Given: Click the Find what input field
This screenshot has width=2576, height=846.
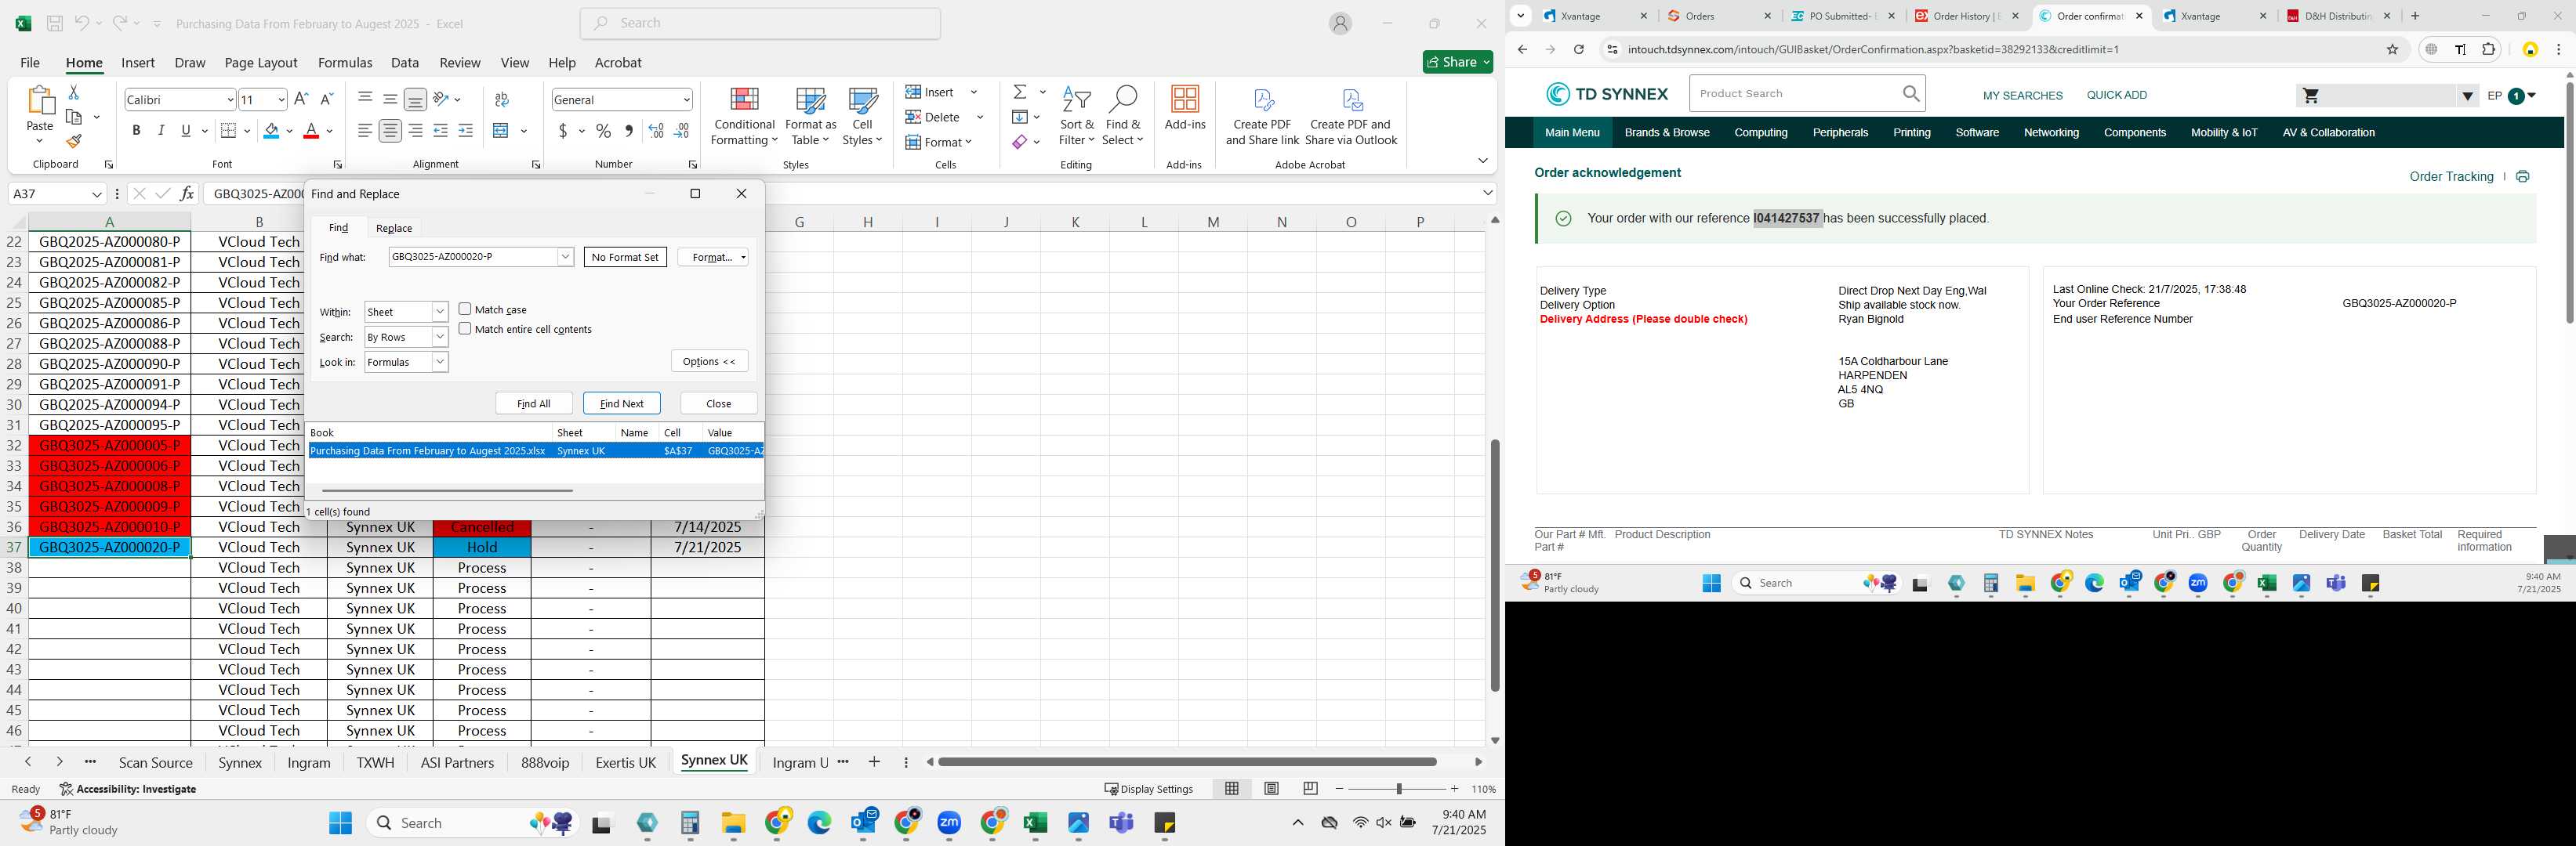Looking at the screenshot, I should 473,257.
